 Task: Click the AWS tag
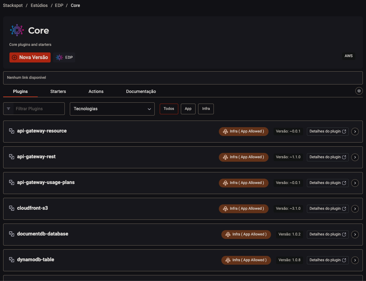[x=348, y=56]
